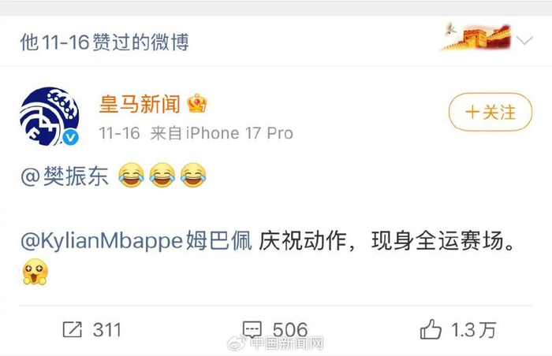Open the 506 comments count
Image resolution: width=552 pixels, height=356 pixels.
click(290, 330)
